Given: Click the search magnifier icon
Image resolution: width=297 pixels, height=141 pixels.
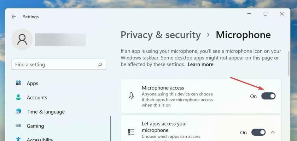Looking at the screenshot, I should (100, 65).
